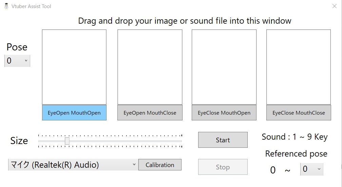Click the Stop button
342x187 pixels.
[223, 167]
